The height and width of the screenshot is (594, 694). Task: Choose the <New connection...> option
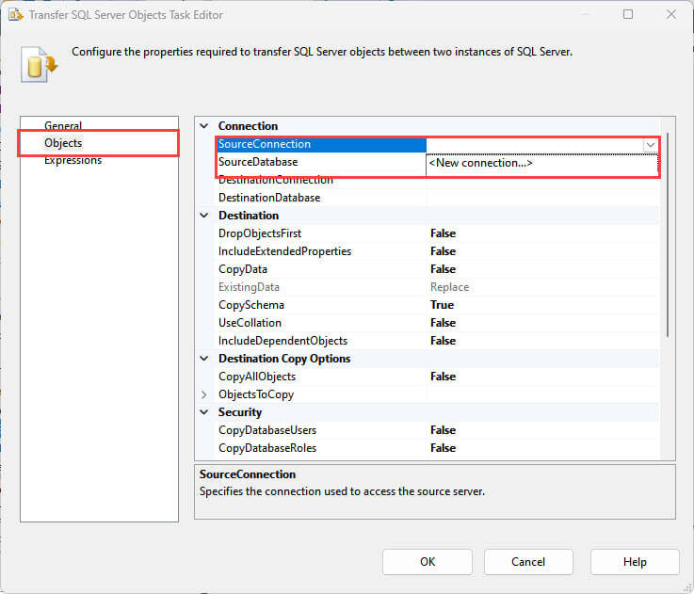481,163
